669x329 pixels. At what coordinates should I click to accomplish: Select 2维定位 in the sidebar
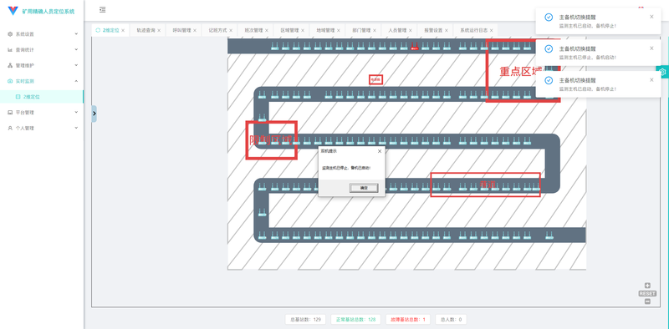42,97
